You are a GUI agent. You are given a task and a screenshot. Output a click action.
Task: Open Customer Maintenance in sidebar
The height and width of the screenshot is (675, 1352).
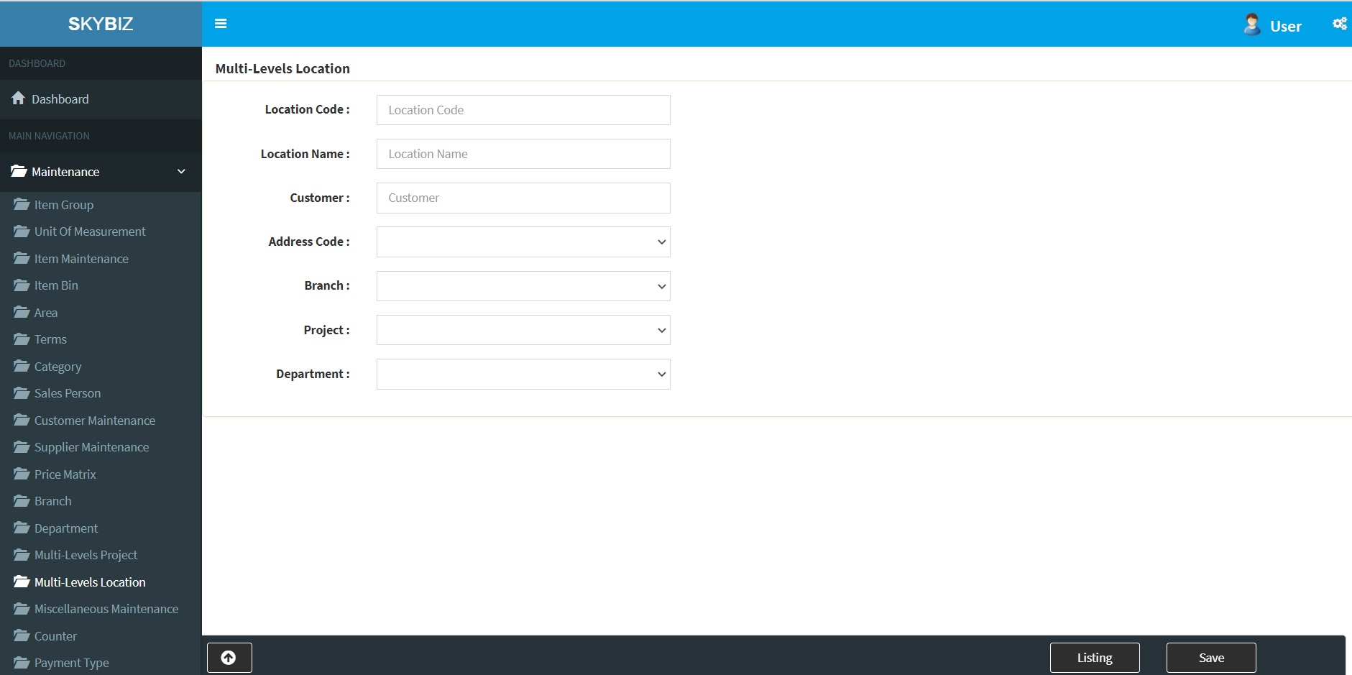[x=94, y=421]
